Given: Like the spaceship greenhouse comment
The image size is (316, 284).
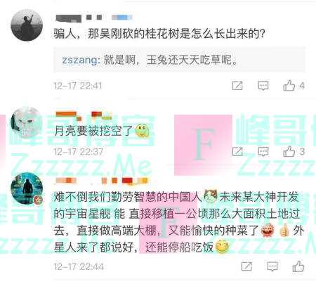Looking at the screenshot, I should (x=298, y=266).
